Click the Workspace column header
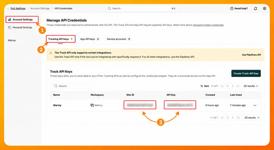Image resolution: width=274 pixels, height=150 pixels. (x=97, y=95)
